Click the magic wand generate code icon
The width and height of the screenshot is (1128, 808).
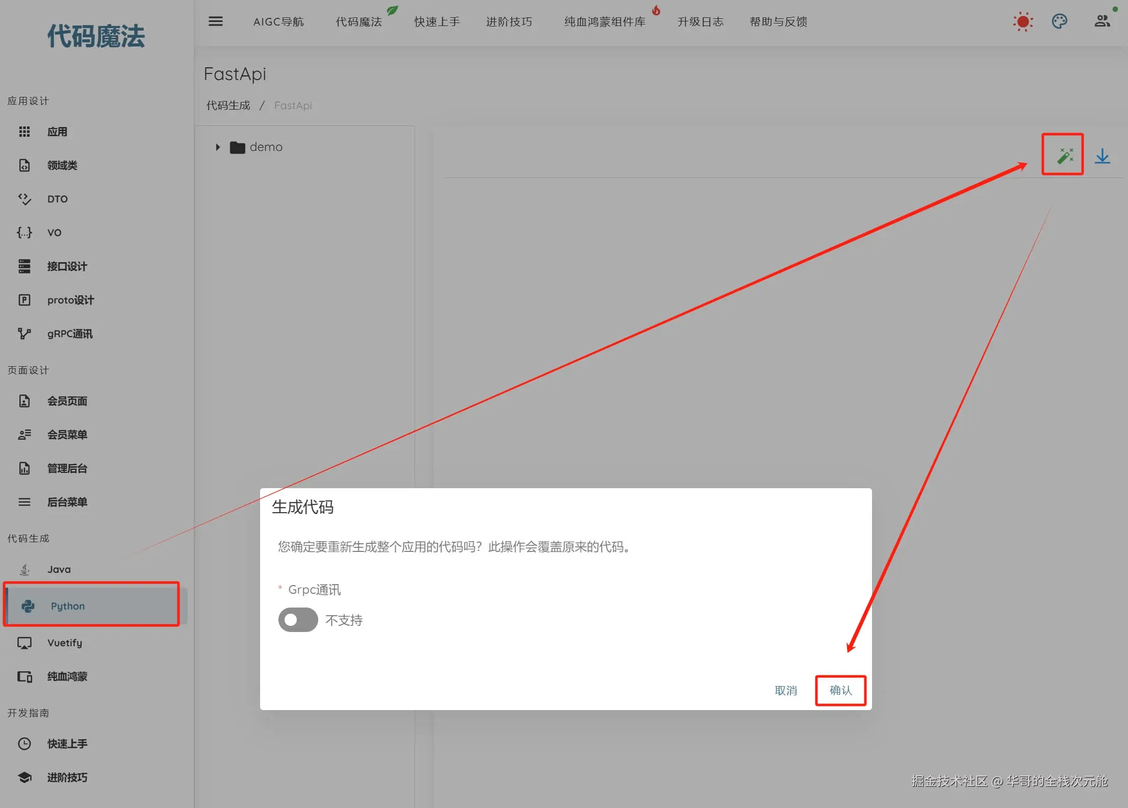[1064, 156]
